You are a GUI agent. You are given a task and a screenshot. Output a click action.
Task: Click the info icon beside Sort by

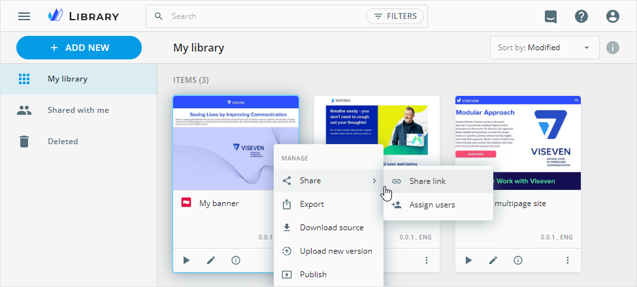coord(612,48)
